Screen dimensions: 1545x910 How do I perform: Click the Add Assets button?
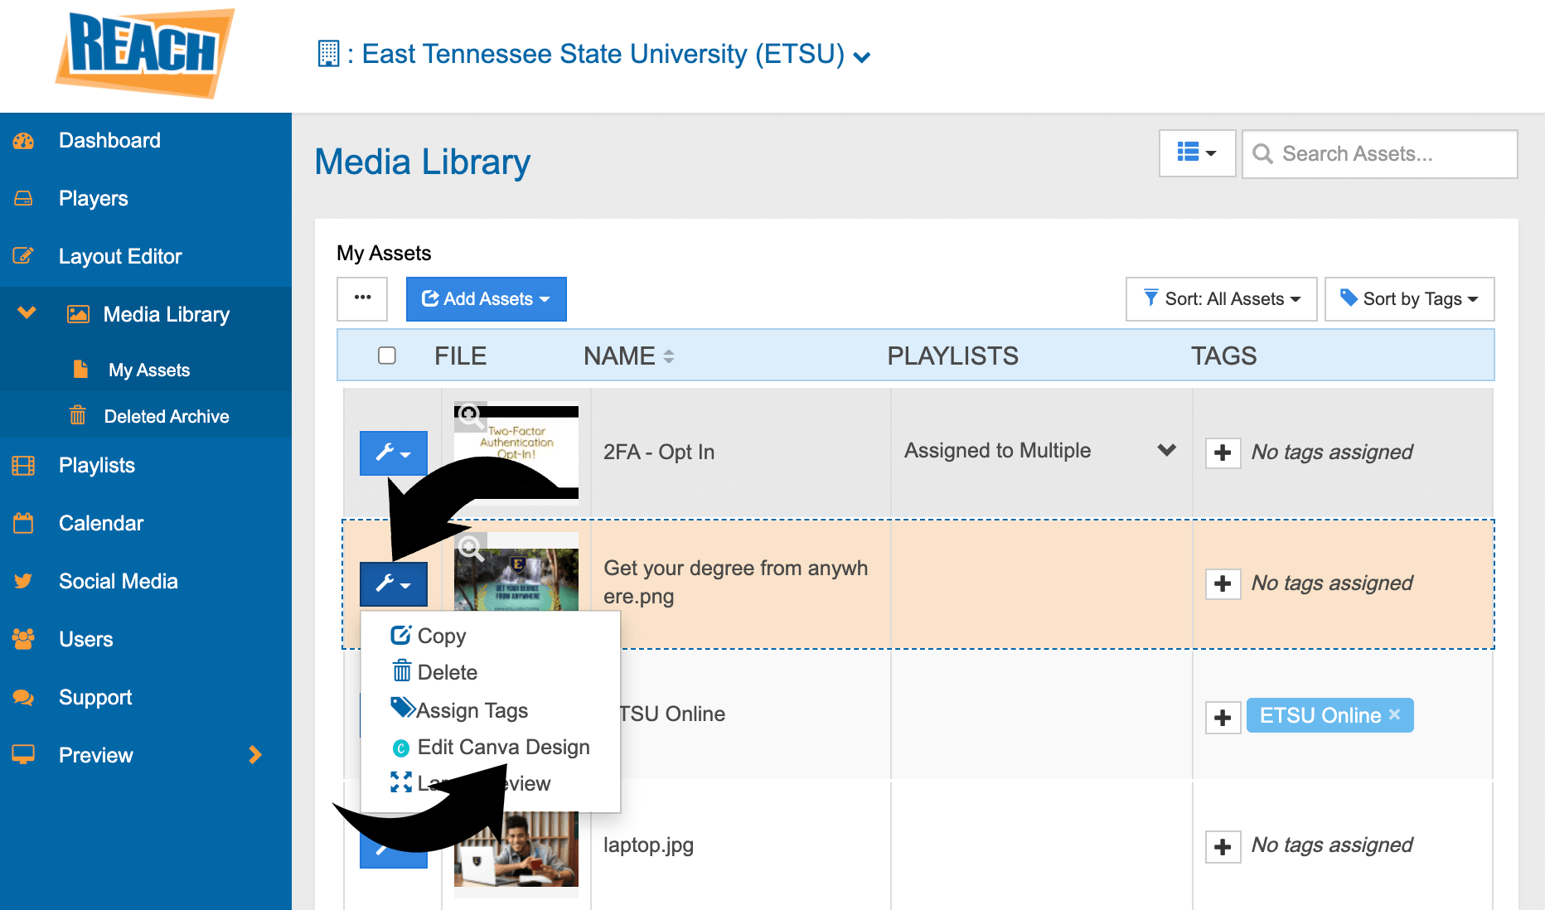click(486, 299)
